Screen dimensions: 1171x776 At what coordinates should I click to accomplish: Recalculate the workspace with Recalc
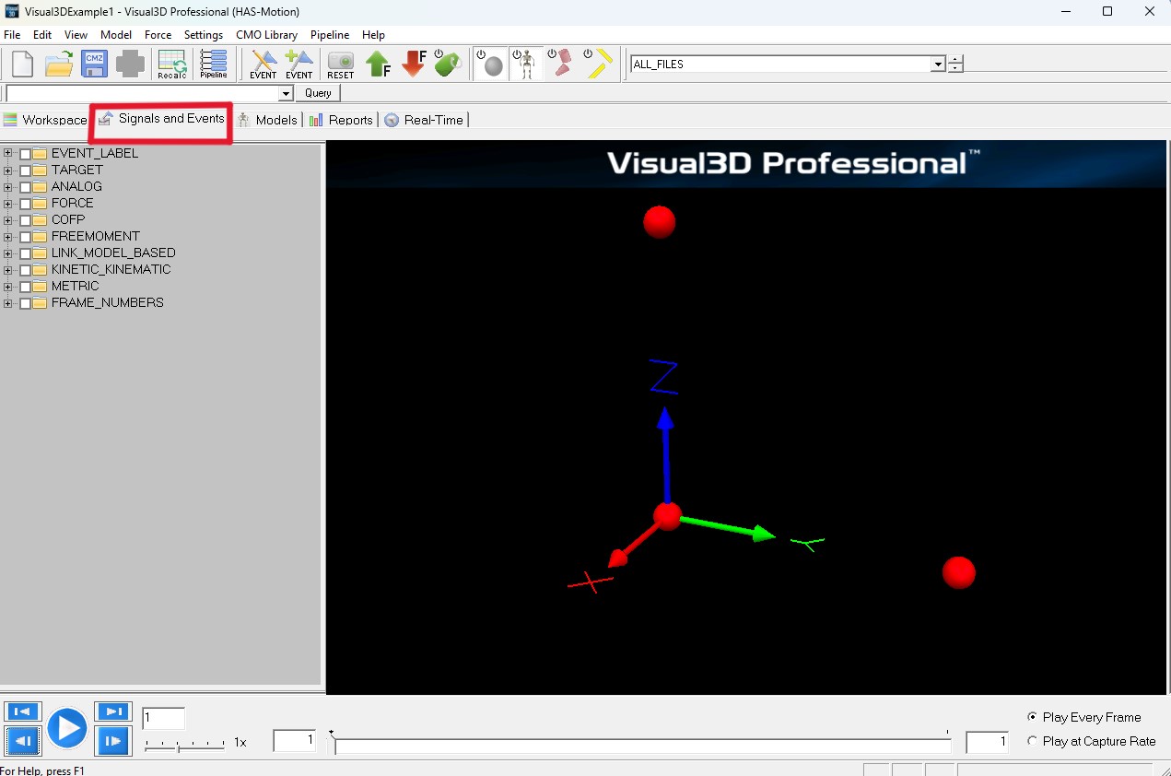point(172,65)
